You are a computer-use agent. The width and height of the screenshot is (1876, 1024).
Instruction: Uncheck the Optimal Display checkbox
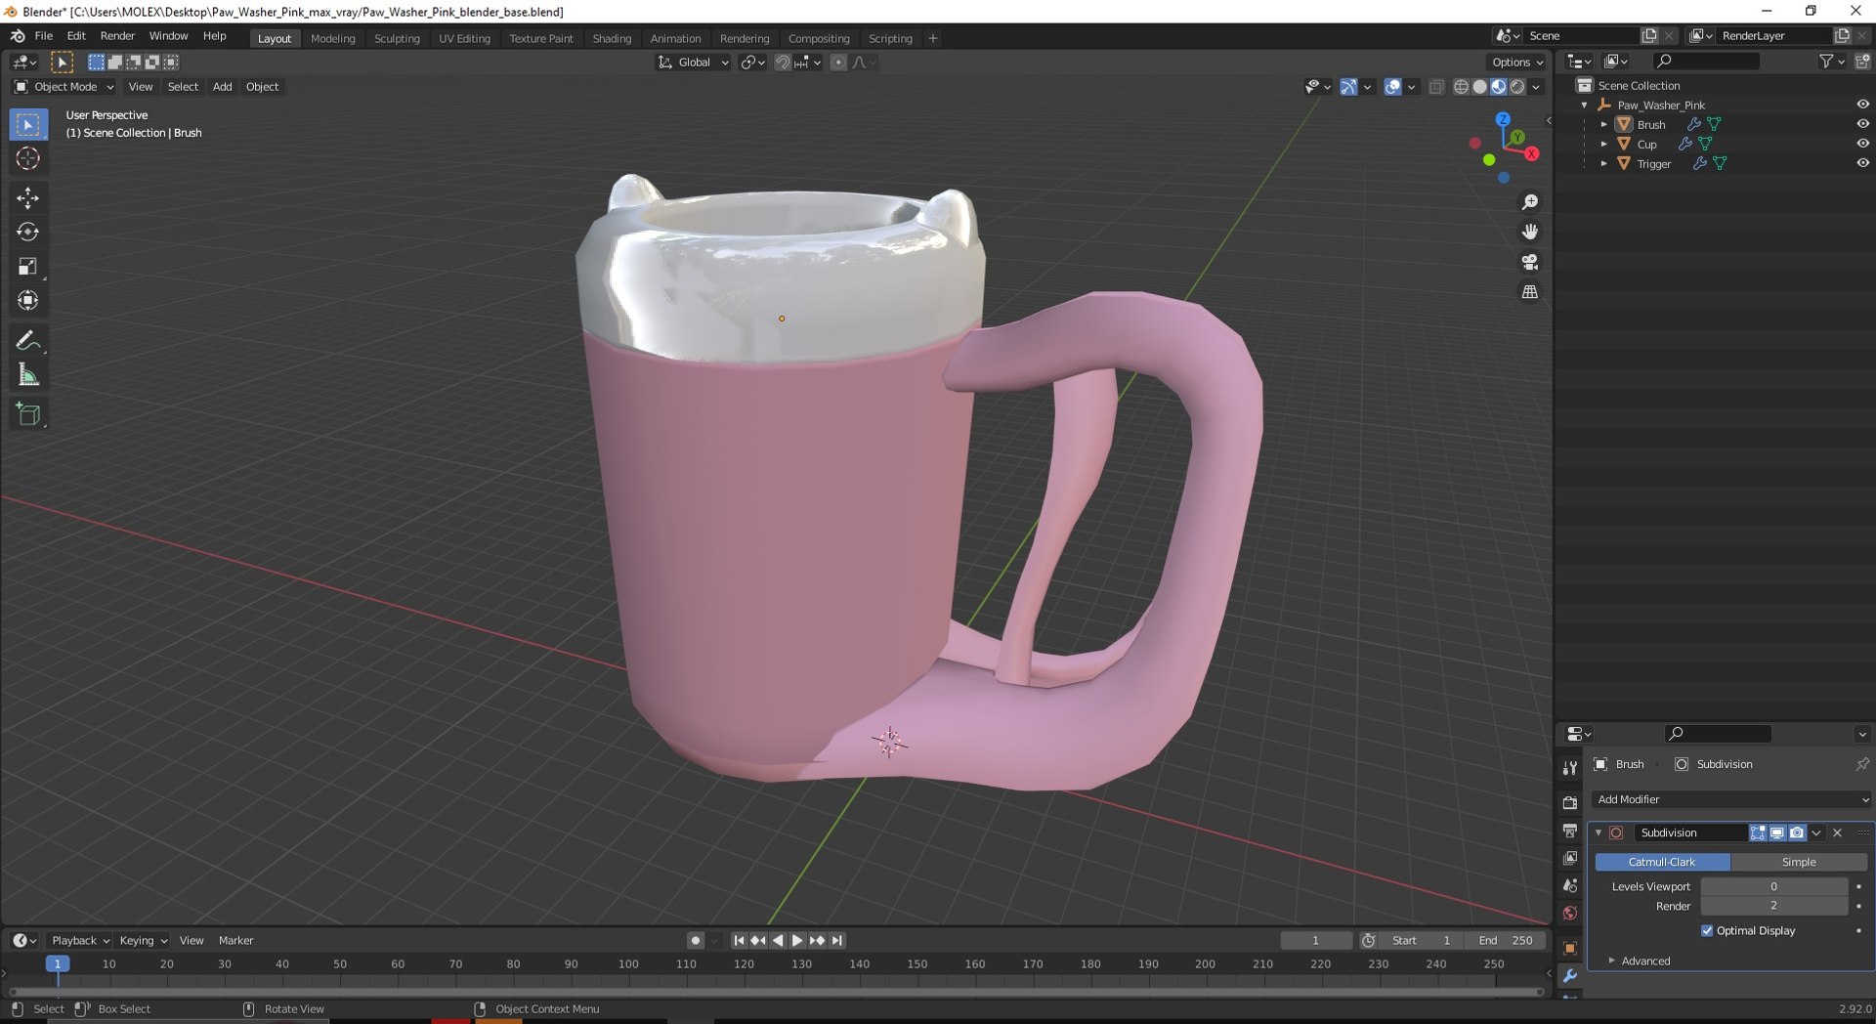1707,931
